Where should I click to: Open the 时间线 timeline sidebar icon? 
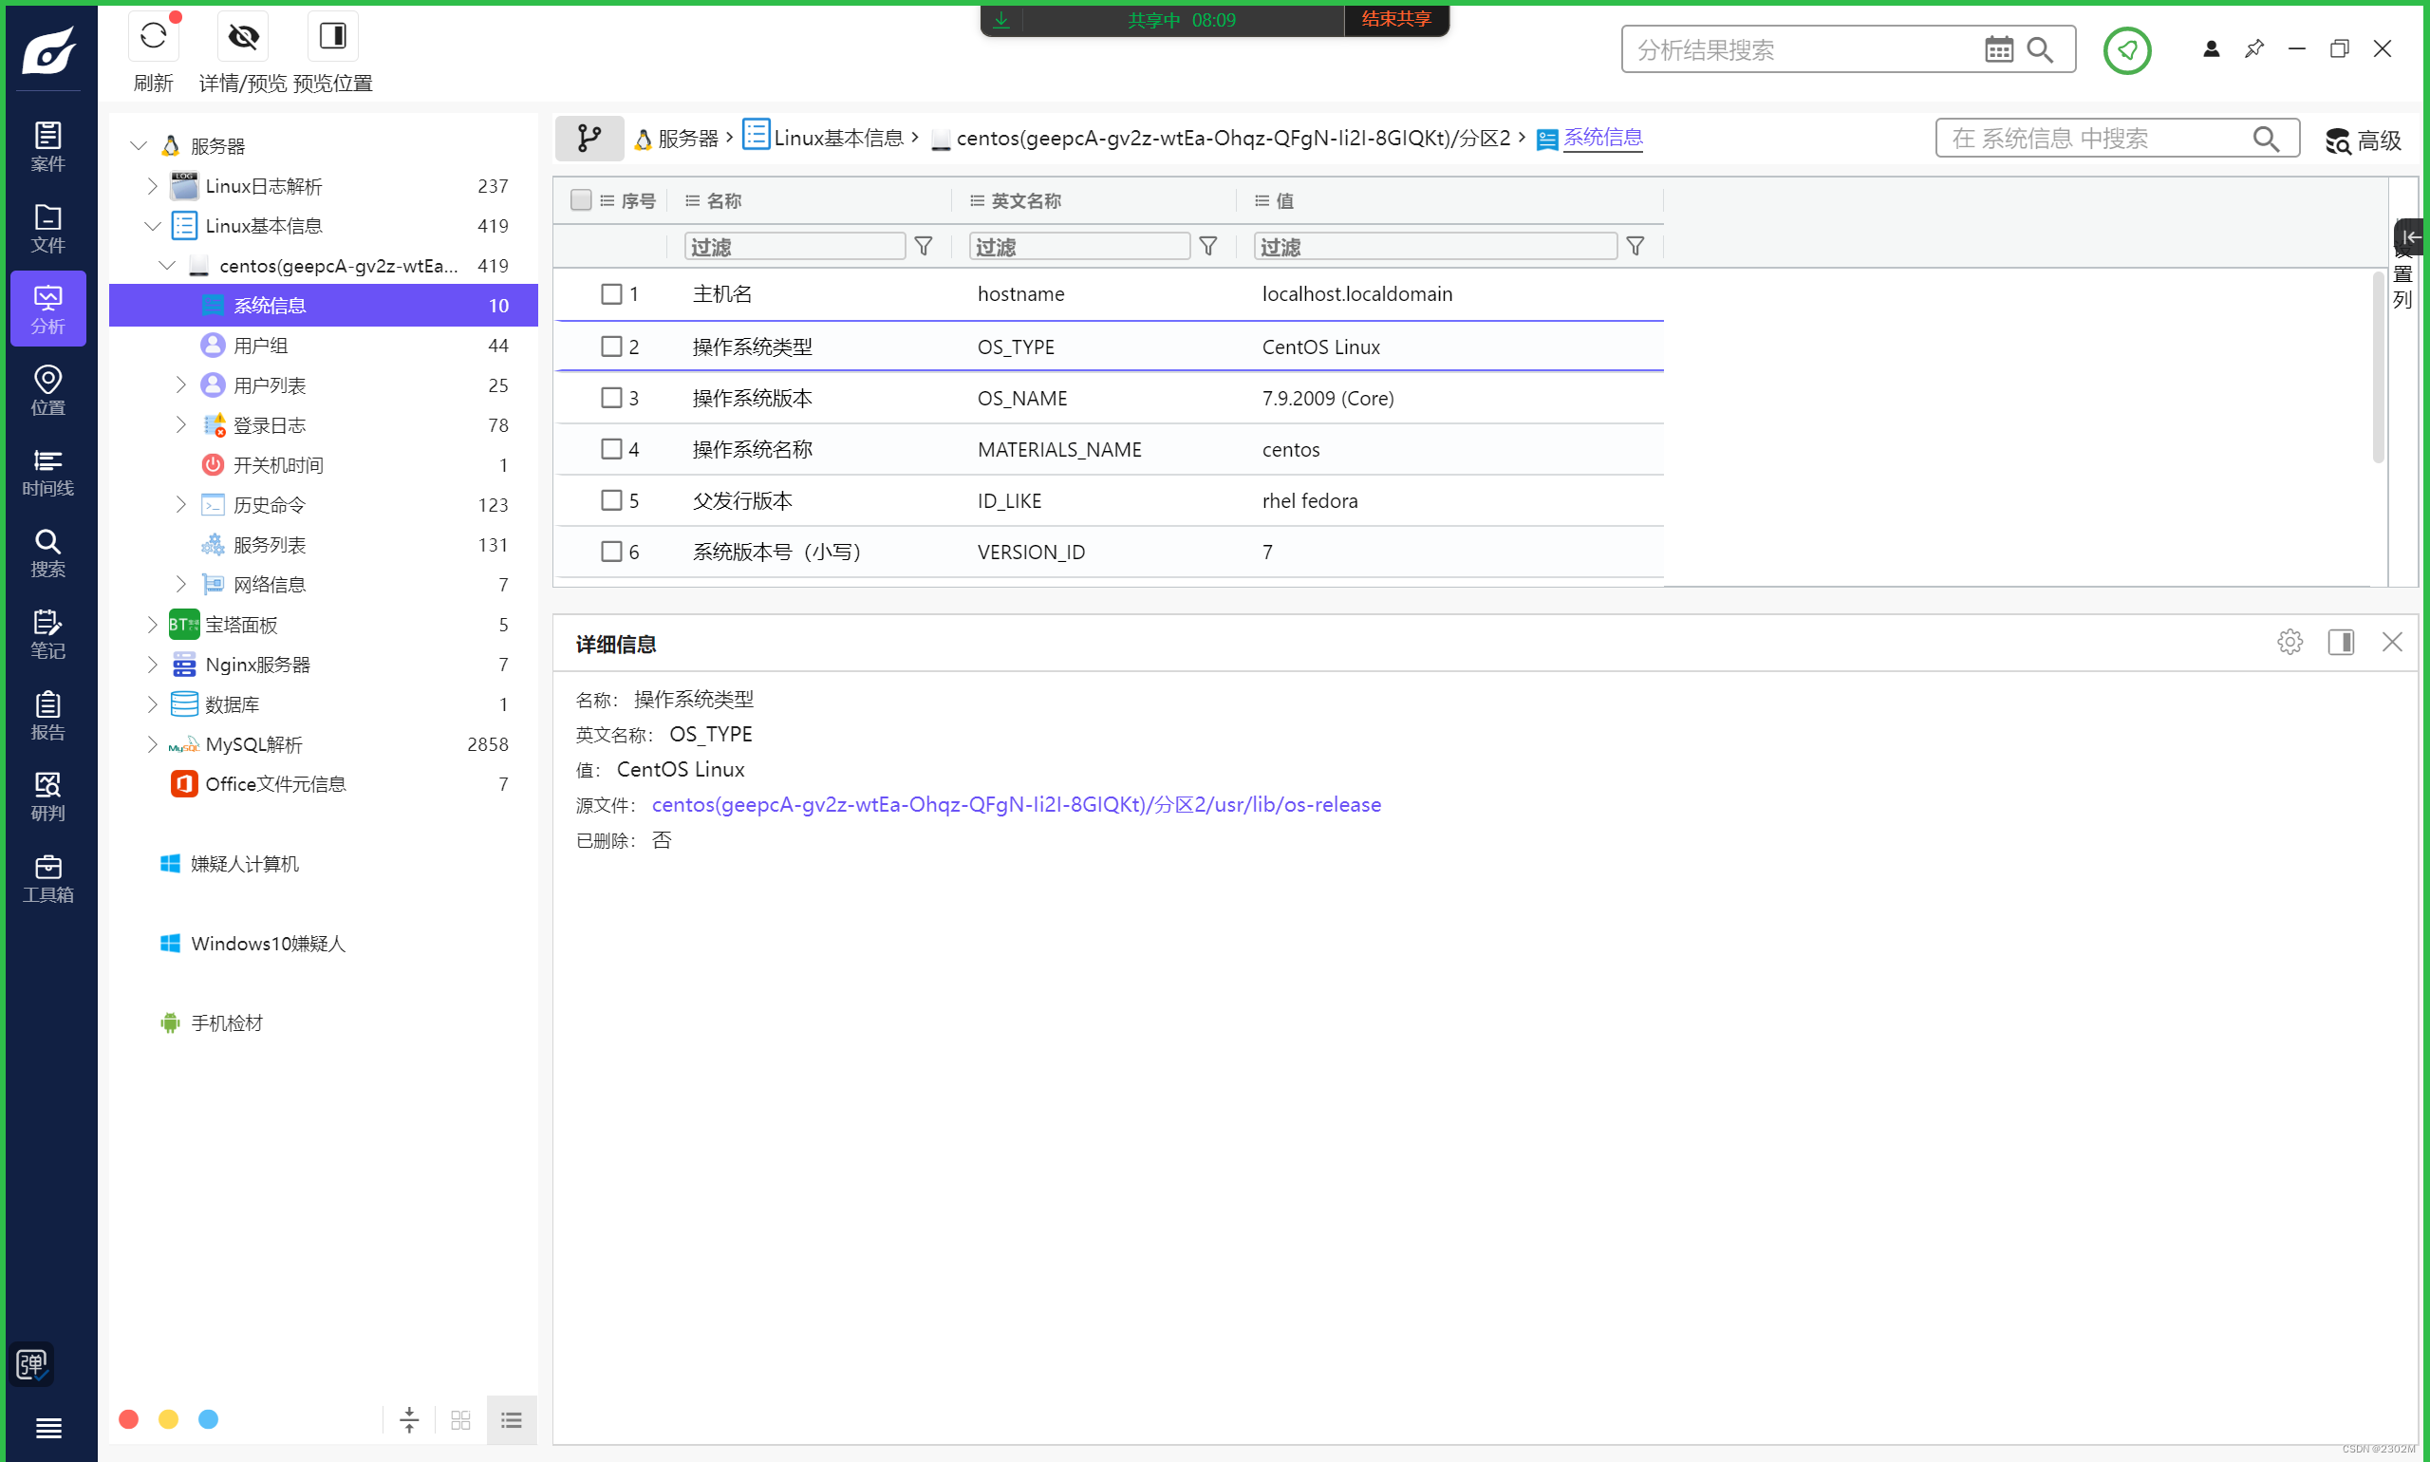47,472
